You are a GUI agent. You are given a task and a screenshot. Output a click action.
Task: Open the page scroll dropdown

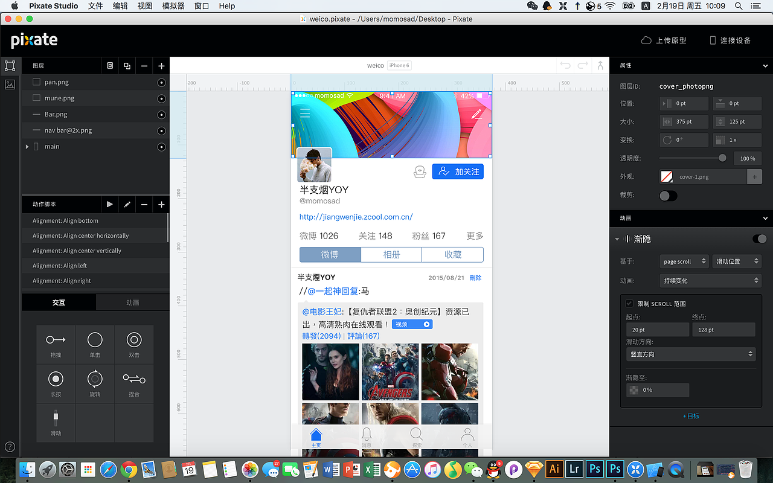(x=684, y=261)
